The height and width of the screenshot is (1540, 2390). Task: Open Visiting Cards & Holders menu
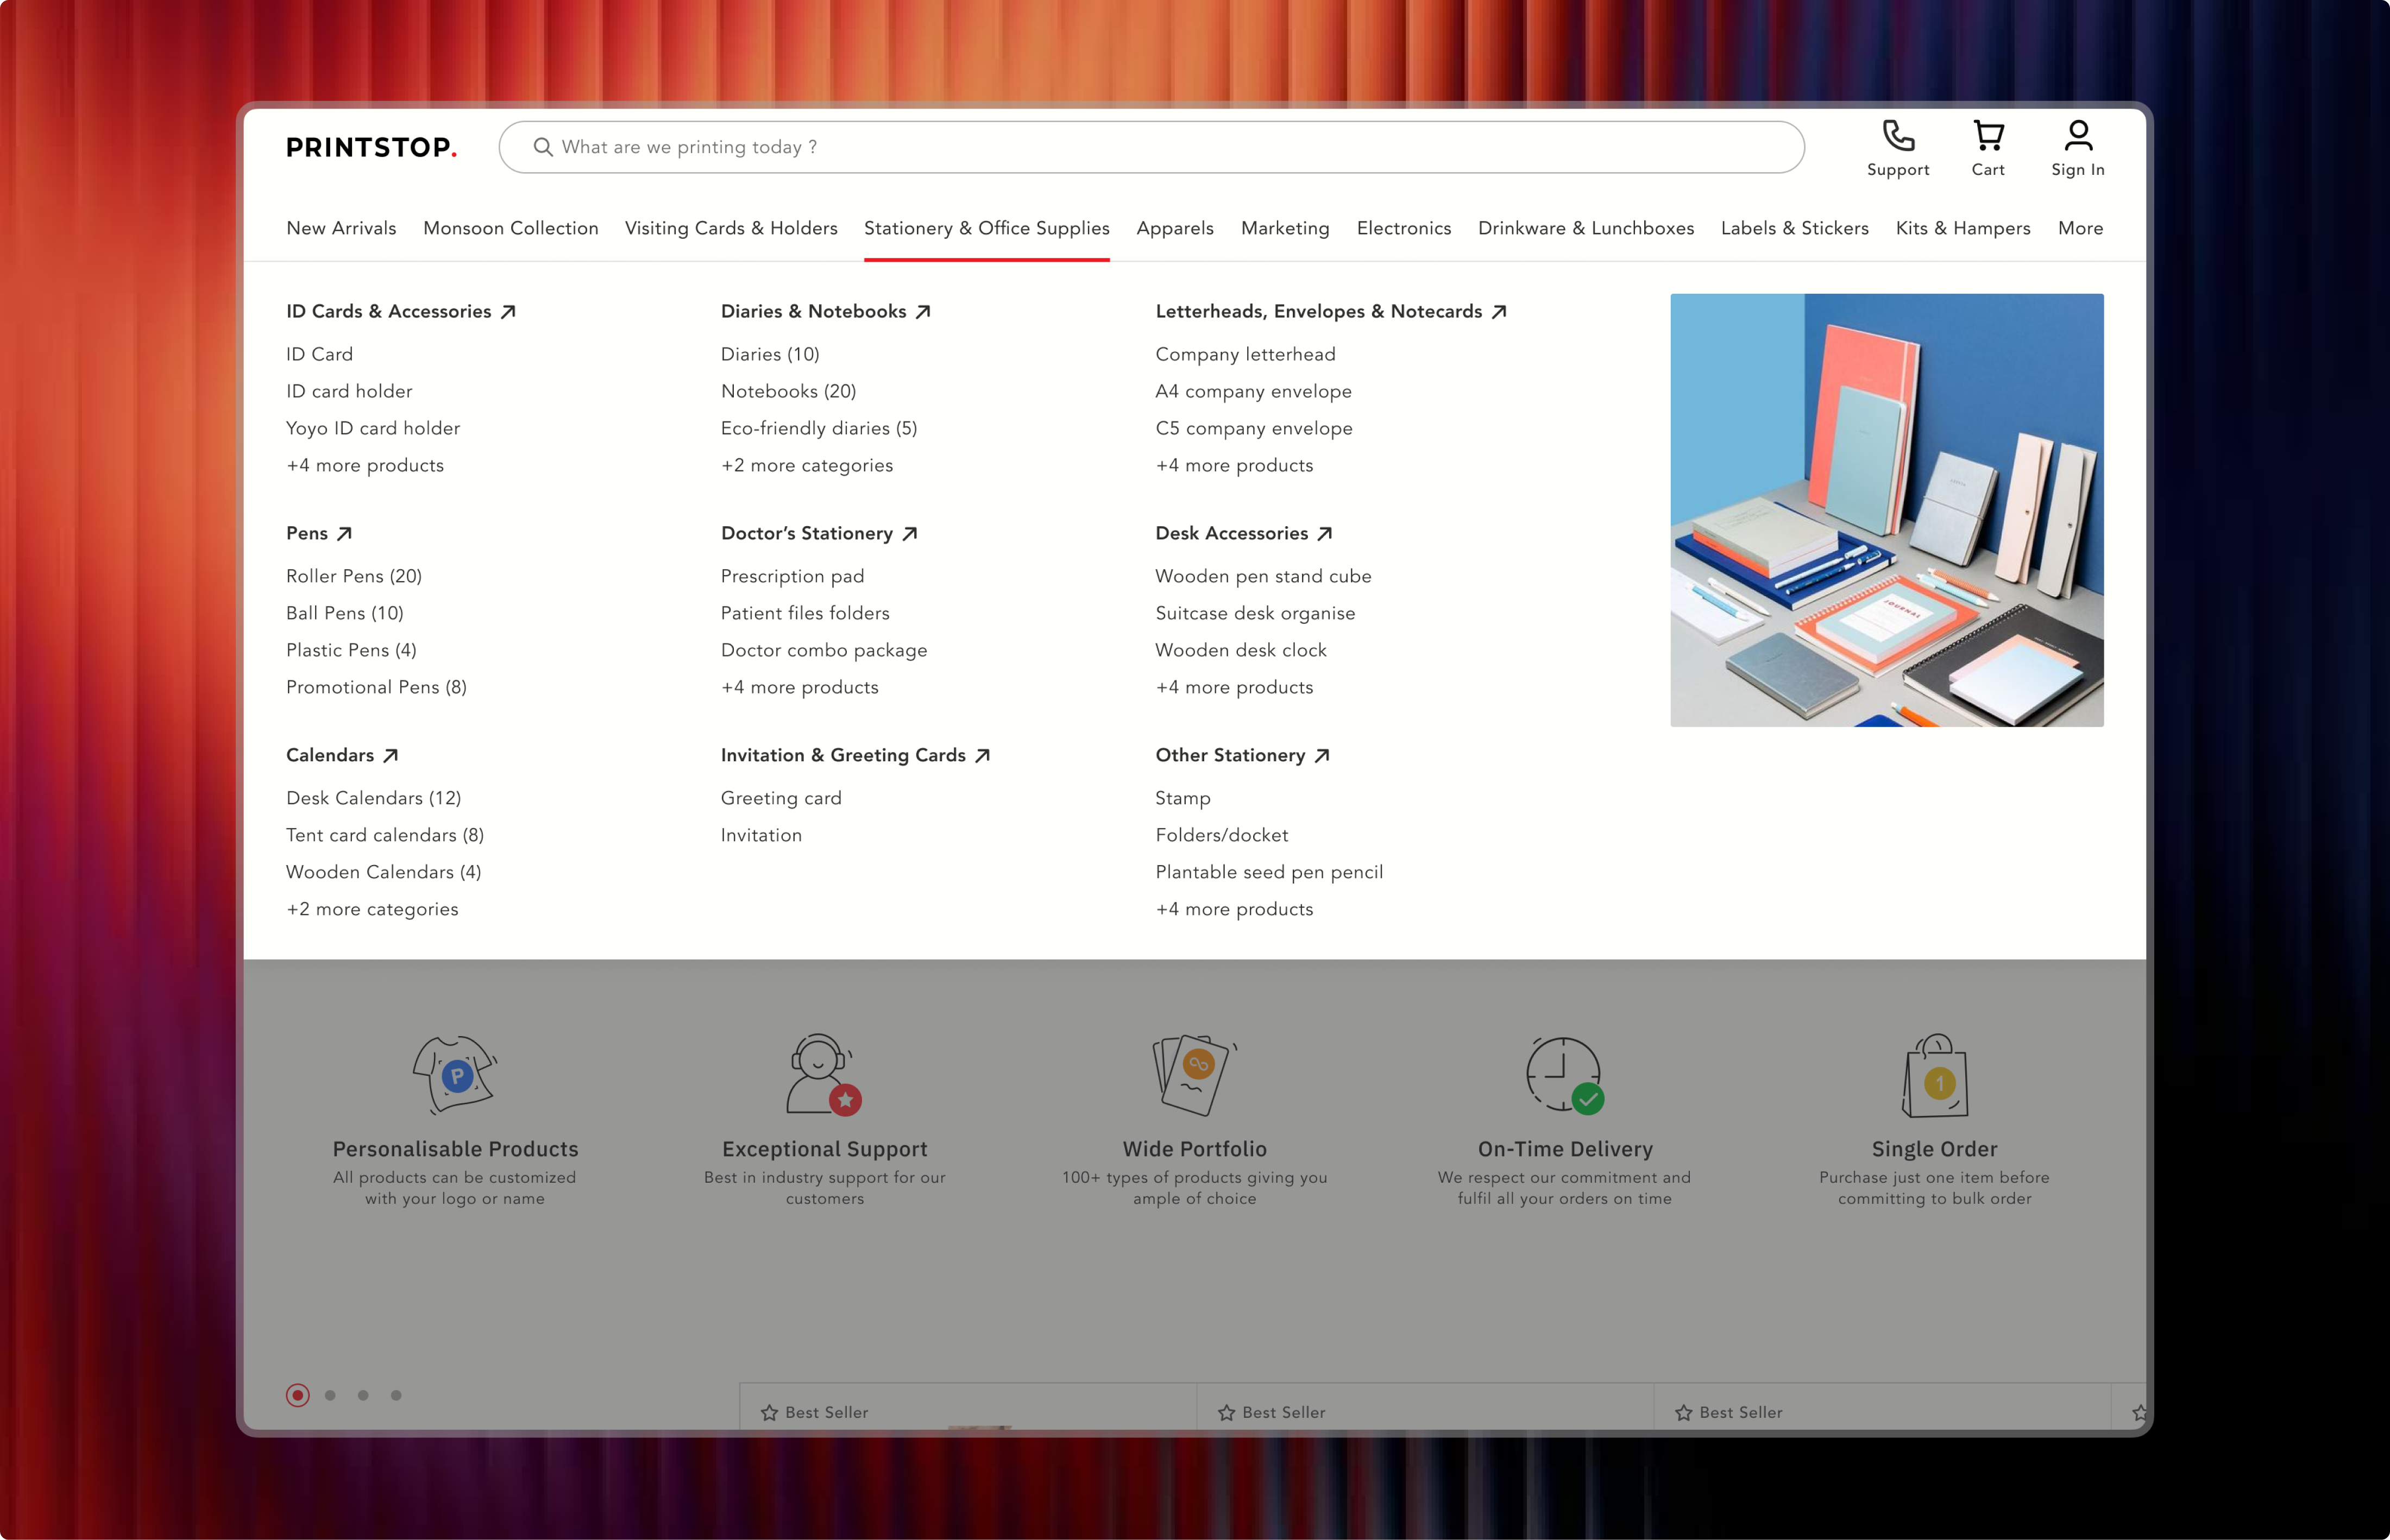(x=731, y=229)
